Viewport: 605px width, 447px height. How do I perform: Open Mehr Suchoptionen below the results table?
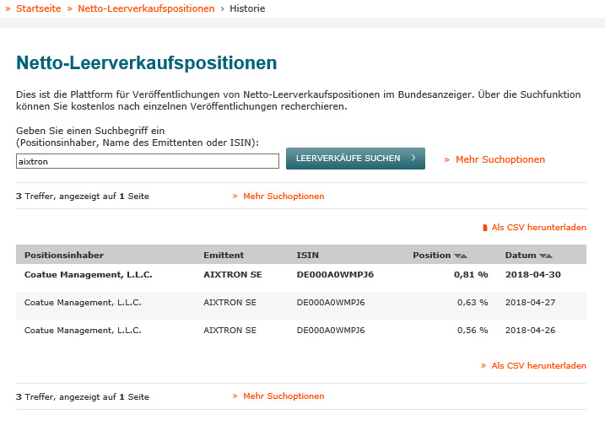tap(284, 396)
